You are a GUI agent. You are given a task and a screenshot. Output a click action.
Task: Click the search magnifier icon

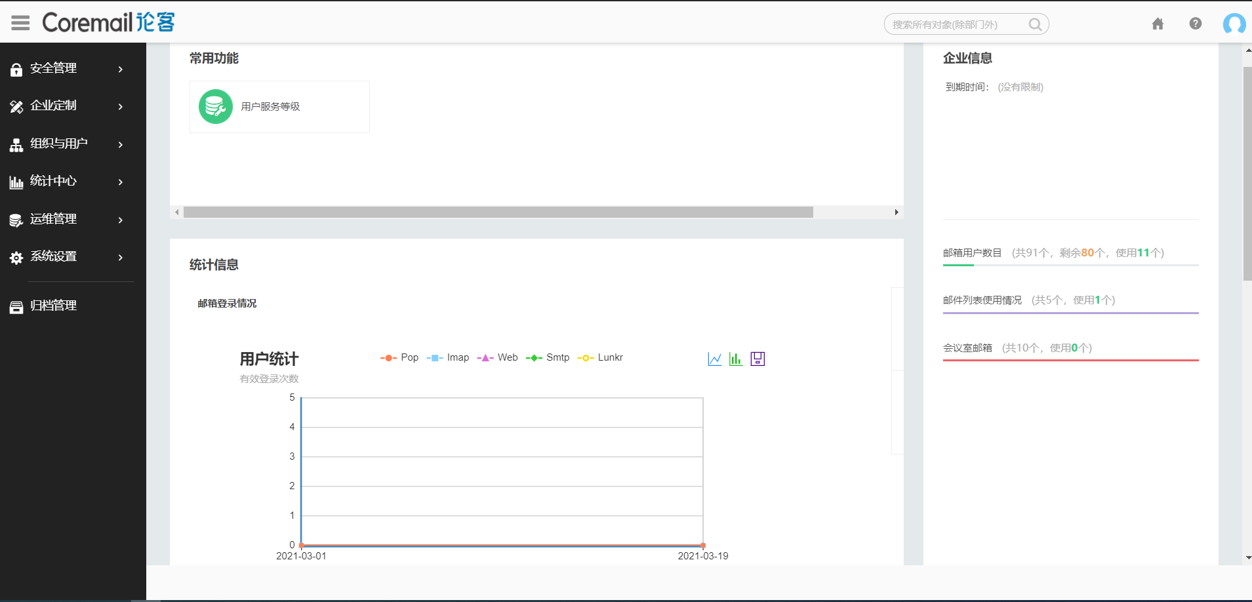coord(1035,24)
